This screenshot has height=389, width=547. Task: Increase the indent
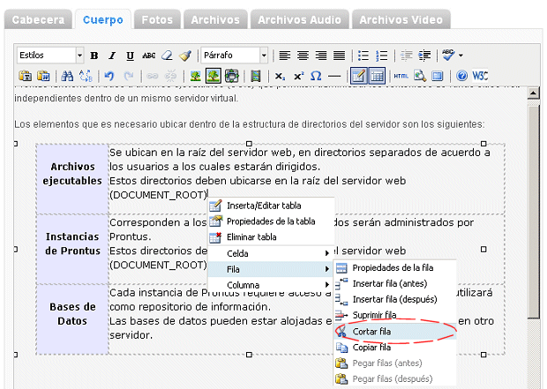coord(424,56)
